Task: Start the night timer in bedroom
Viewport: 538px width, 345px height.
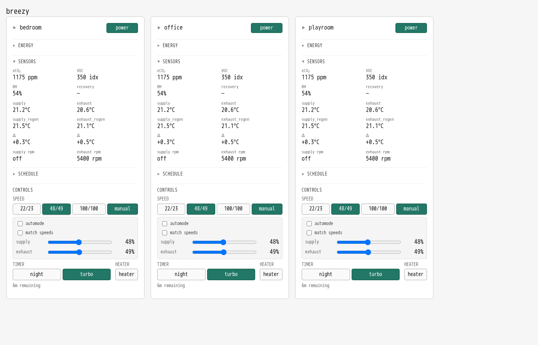Action: (x=37, y=274)
